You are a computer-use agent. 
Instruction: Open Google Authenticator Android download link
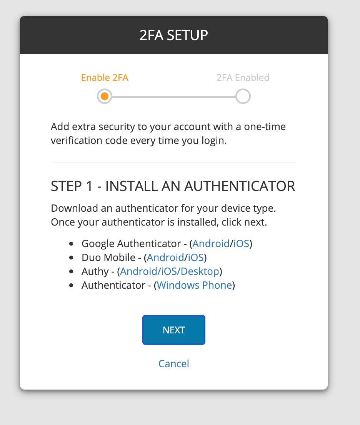pos(211,244)
